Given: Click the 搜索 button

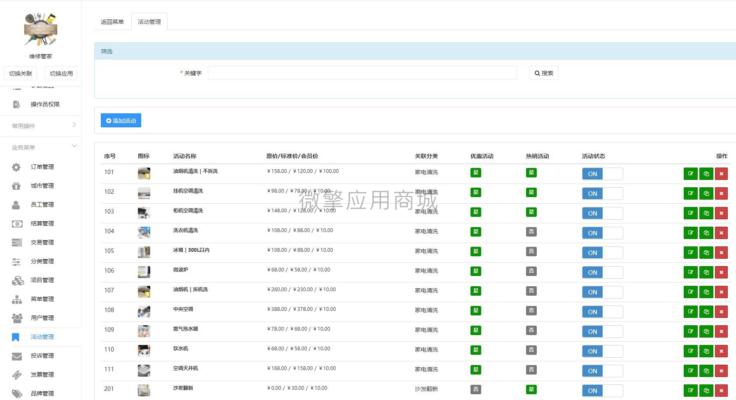Looking at the screenshot, I should [544, 73].
